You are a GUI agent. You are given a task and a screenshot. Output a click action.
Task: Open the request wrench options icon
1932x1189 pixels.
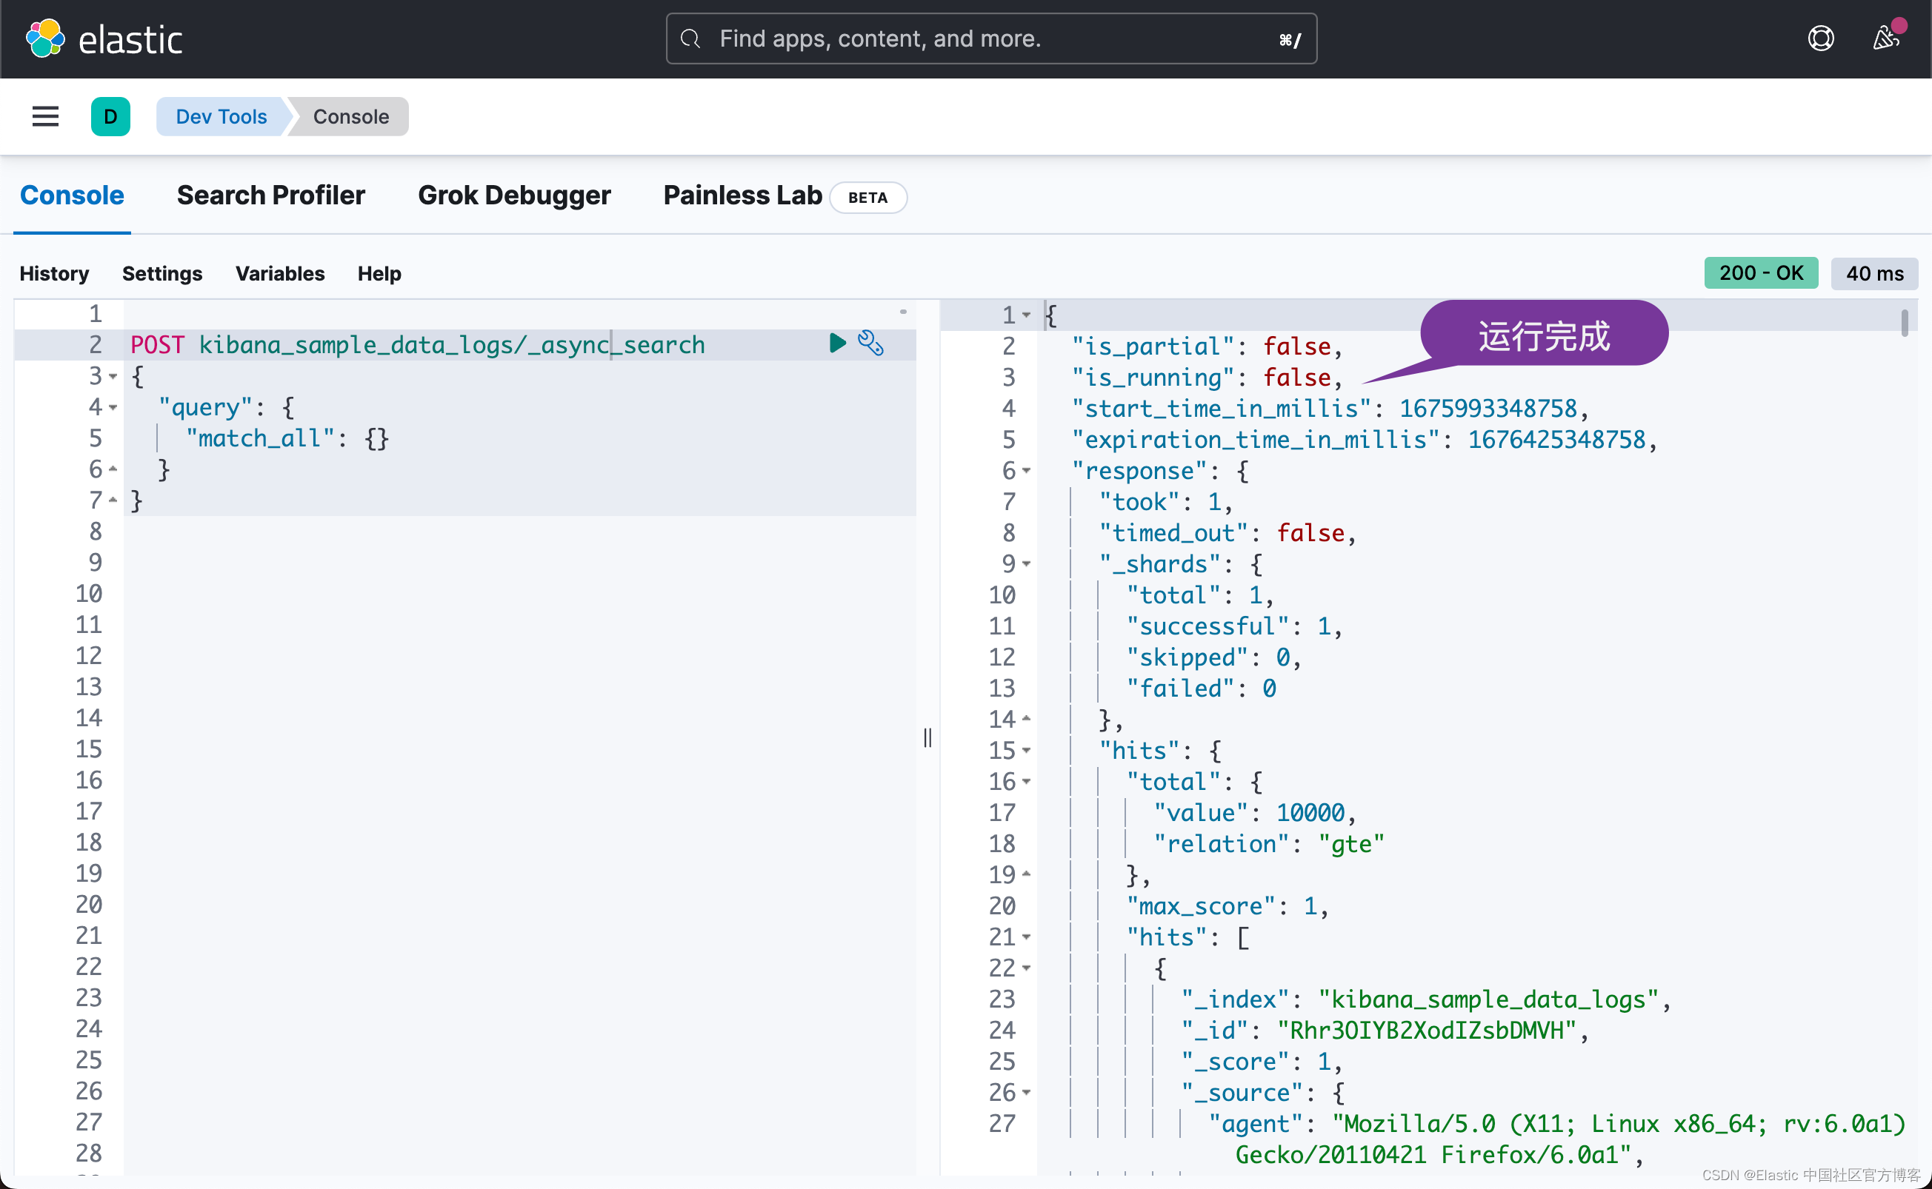coord(870,343)
